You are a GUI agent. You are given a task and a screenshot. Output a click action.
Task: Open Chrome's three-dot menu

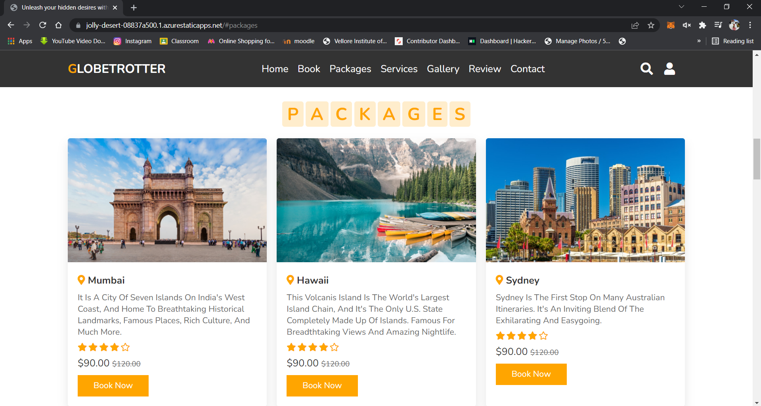point(750,25)
